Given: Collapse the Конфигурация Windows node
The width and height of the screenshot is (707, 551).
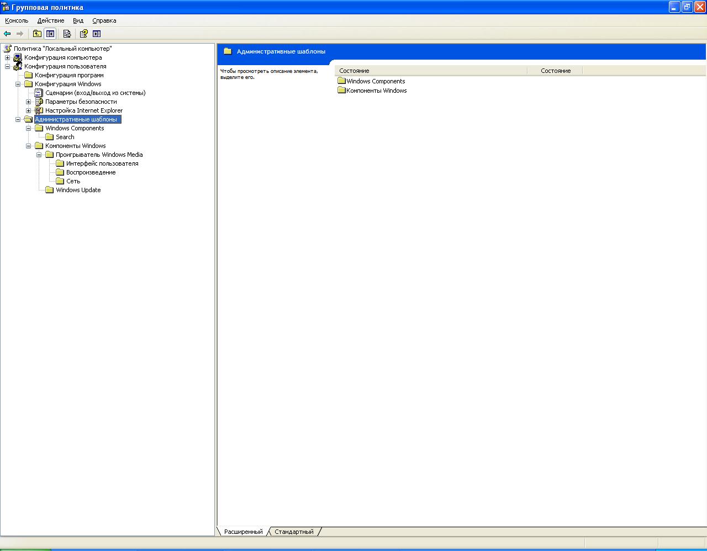Looking at the screenshot, I should (18, 84).
